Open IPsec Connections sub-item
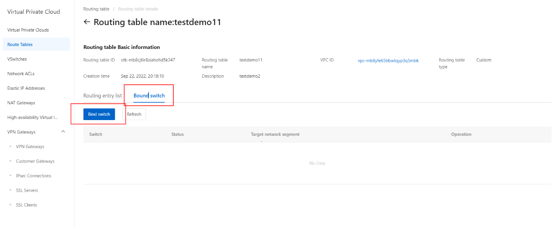Viewport: 560px width, 228px height. [34, 176]
